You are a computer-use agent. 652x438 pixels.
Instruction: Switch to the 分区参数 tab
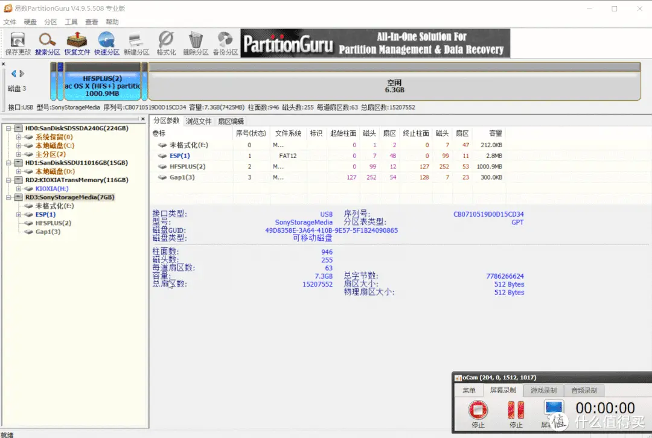[x=167, y=121]
